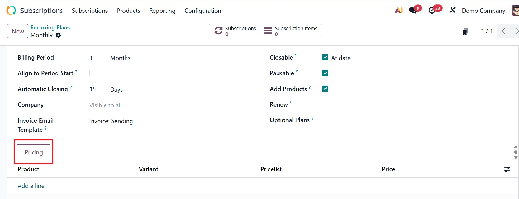Click the bookmark icon near pager
519x199 pixels.
click(465, 32)
